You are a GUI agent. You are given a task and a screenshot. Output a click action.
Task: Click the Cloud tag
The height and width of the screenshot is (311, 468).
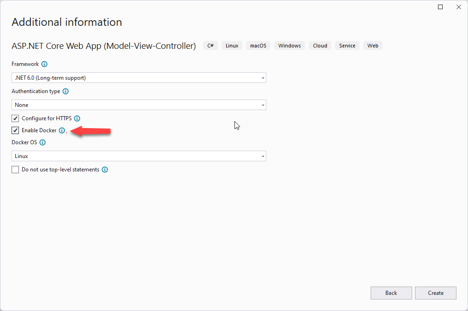[320, 46]
